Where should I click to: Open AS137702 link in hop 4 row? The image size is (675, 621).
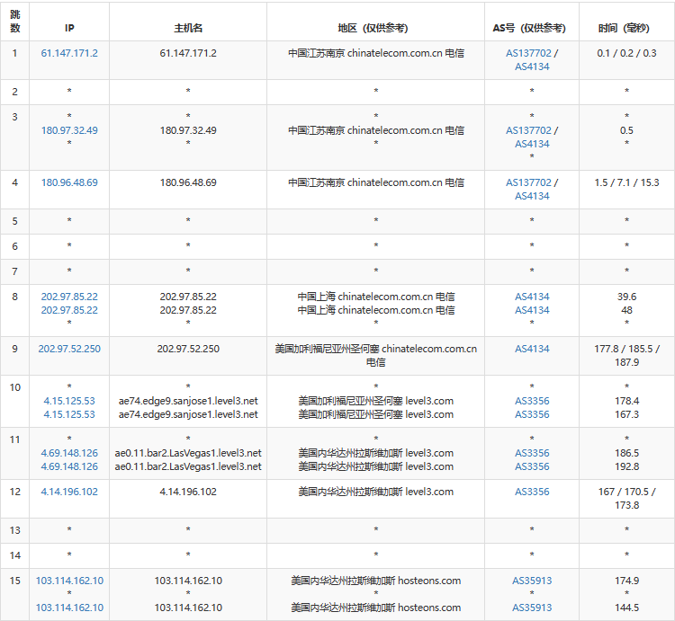click(528, 182)
